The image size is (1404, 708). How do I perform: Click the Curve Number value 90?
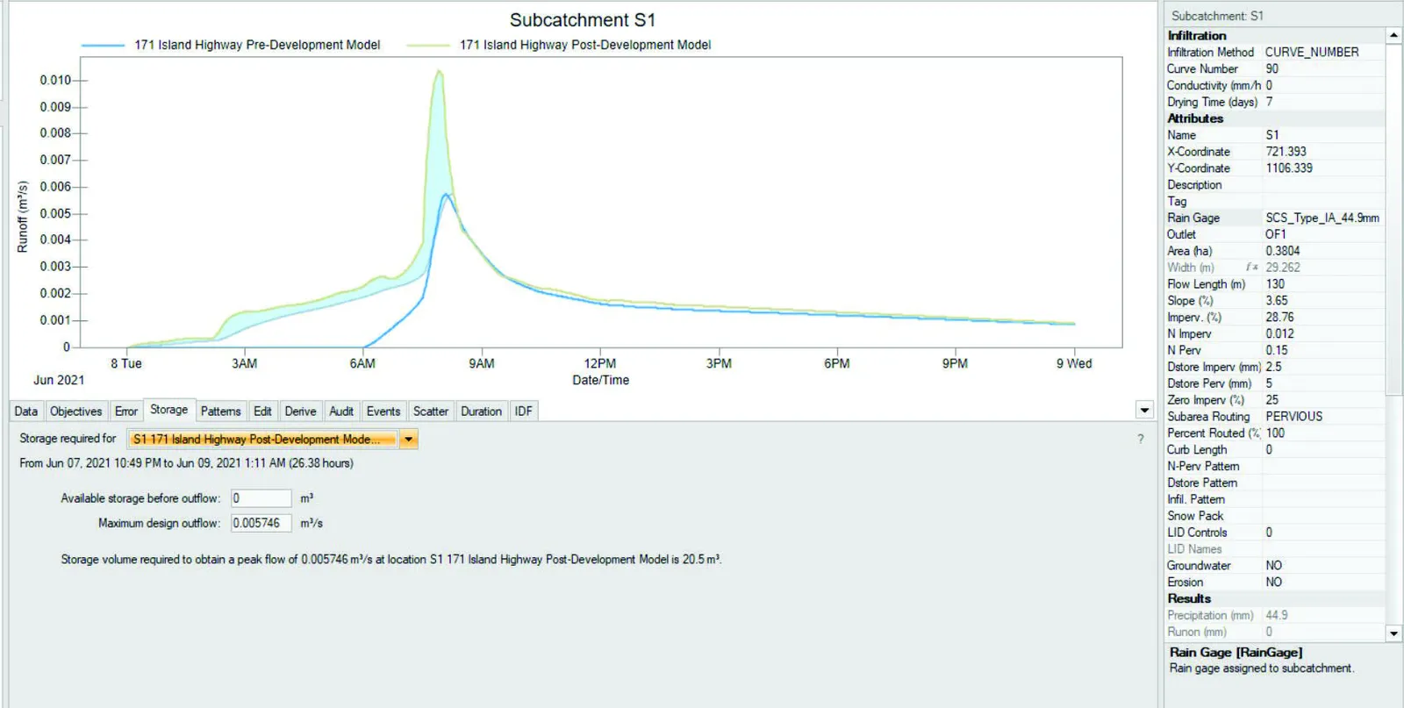coord(1271,69)
